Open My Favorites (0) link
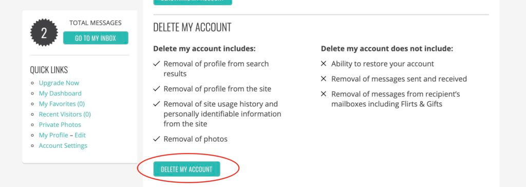This screenshot has height=187, width=526. (x=62, y=104)
